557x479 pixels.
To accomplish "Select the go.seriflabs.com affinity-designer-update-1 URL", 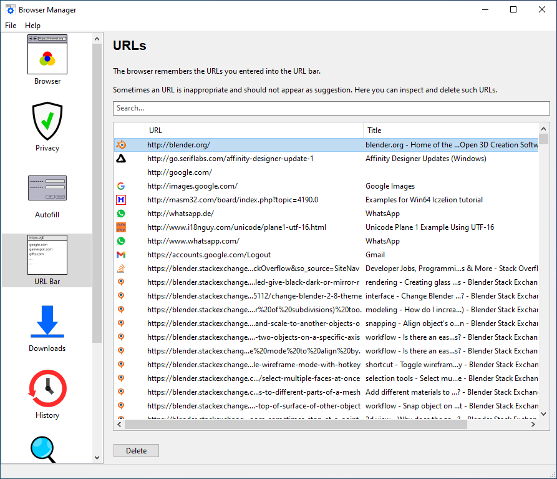I will (230, 159).
